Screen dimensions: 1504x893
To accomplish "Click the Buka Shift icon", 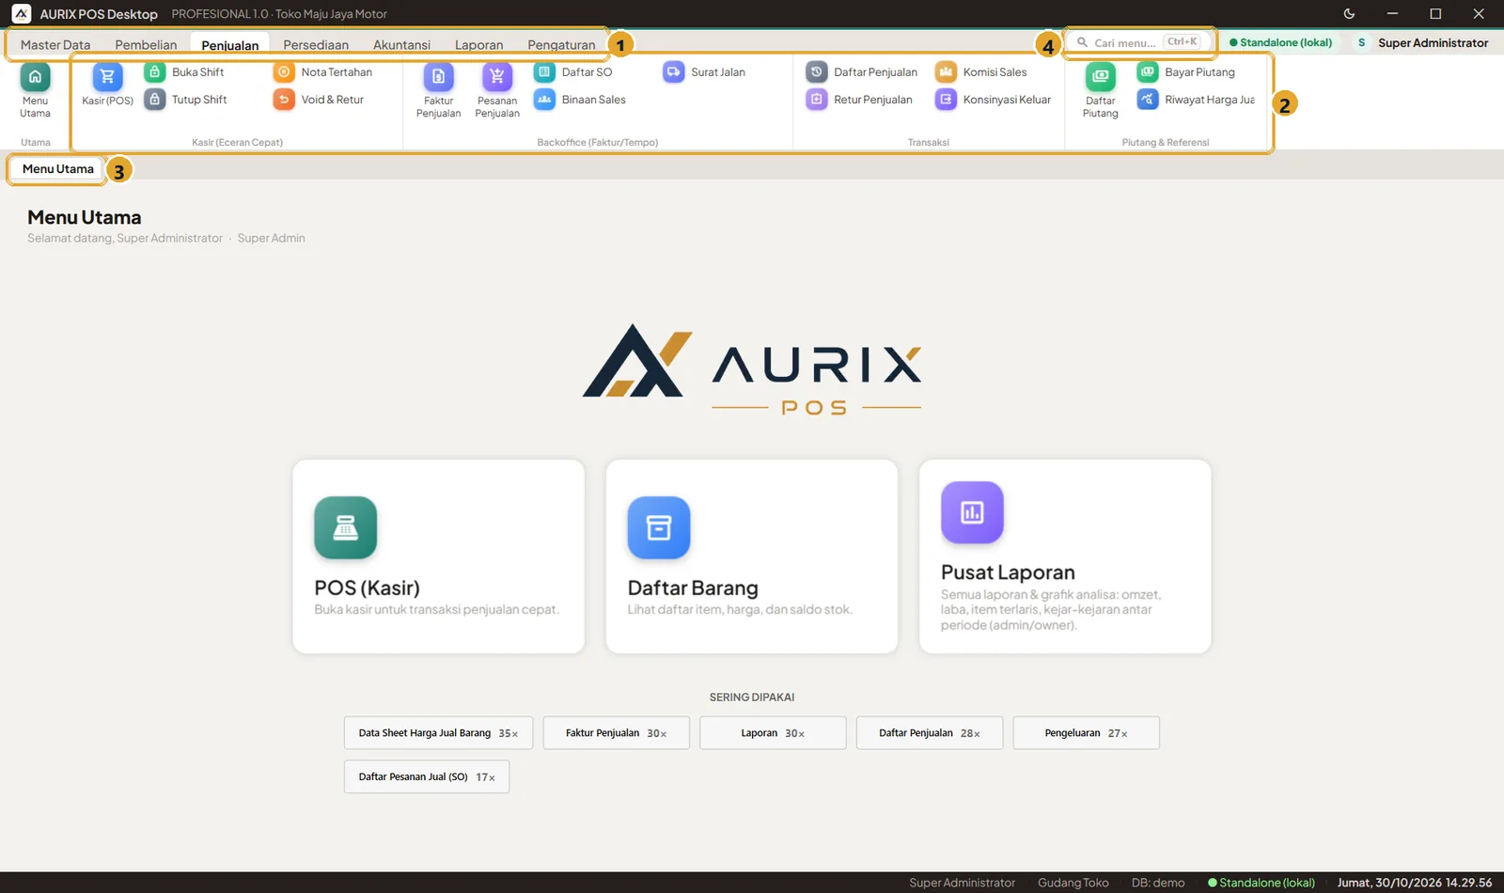I will pyautogui.click(x=155, y=71).
